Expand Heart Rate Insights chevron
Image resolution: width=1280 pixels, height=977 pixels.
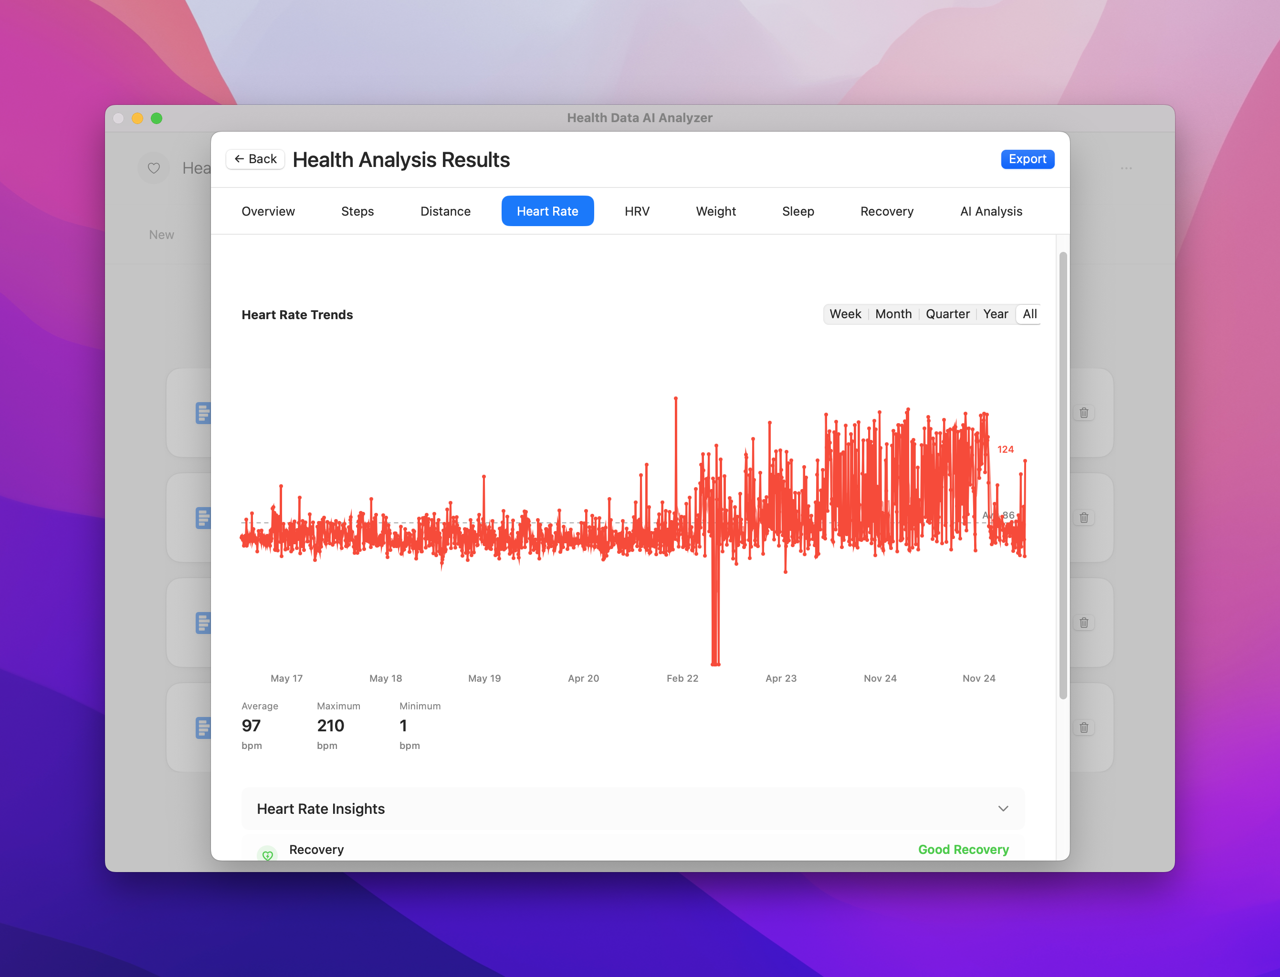tap(1003, 808)
